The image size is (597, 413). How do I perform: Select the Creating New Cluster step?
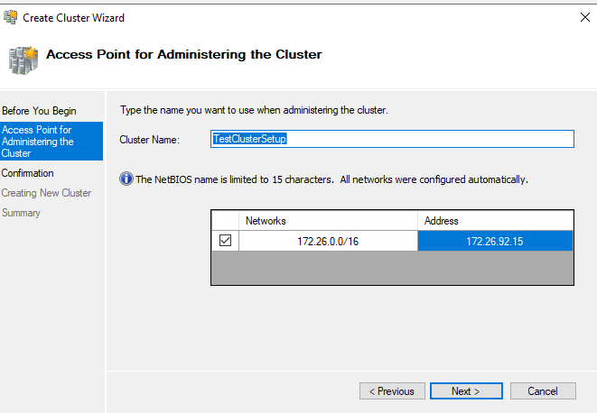tap(46, 193)
